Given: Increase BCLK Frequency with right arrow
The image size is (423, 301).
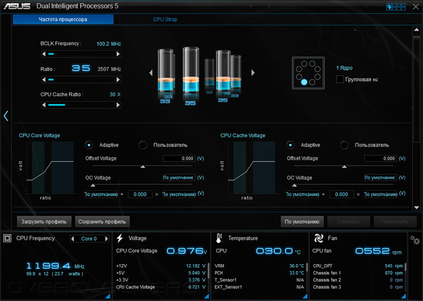Looking at the screenshot, I should (118, 54).
